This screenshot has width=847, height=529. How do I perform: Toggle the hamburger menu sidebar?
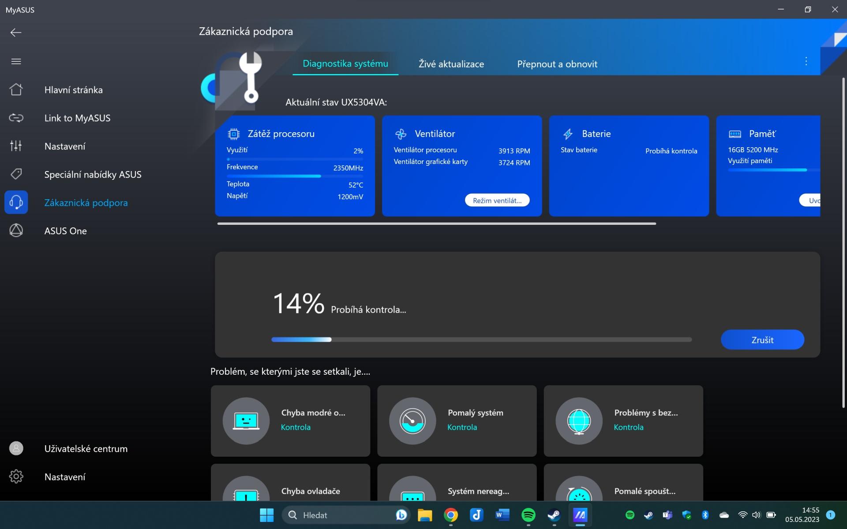pos(16,61)
